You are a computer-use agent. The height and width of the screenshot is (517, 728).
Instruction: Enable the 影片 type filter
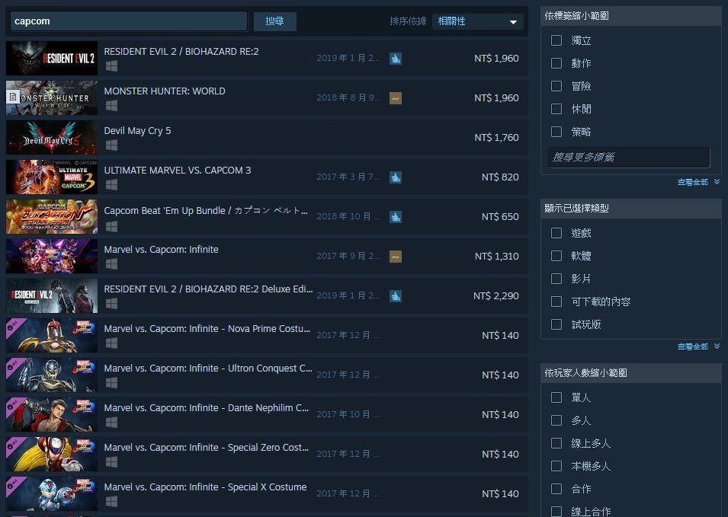click(x=556, y=279)
